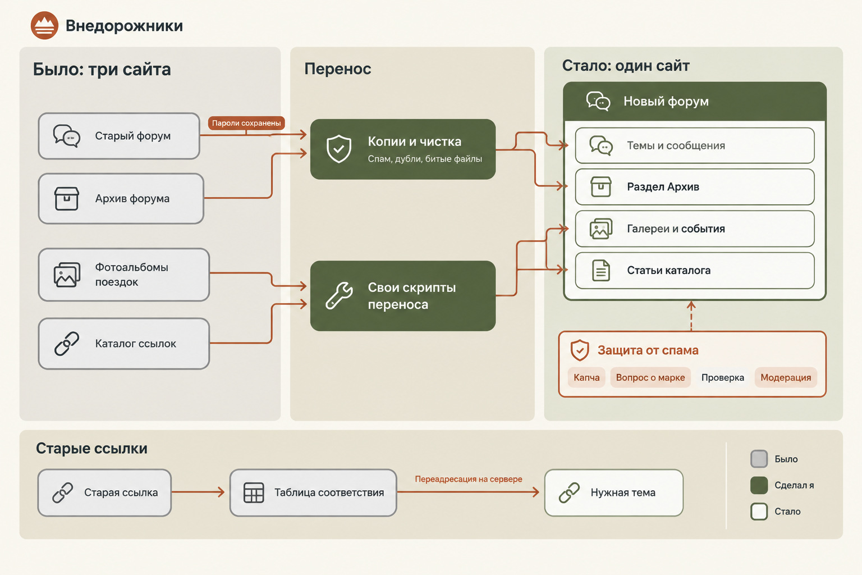Viewport: 862px width, 575px height.
Task: Click the shield checkmark icon in Копии и чистка
Action: tap(339, 149)
